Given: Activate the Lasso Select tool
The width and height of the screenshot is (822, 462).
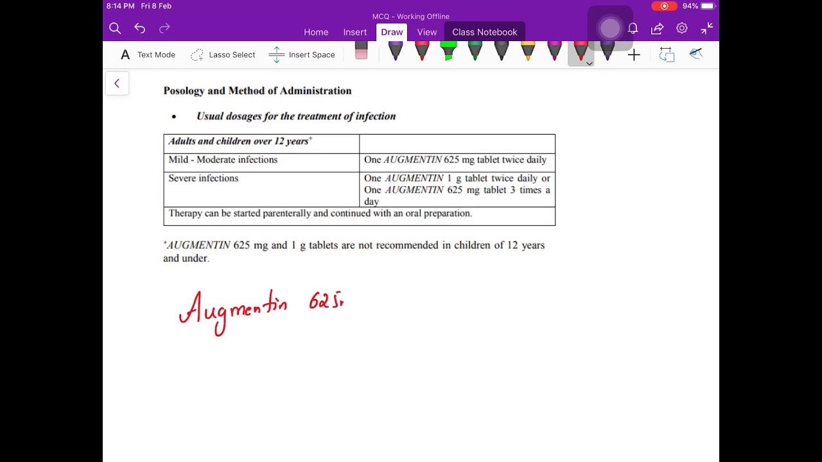Looking at the screenshot, I should click(223, 55).
